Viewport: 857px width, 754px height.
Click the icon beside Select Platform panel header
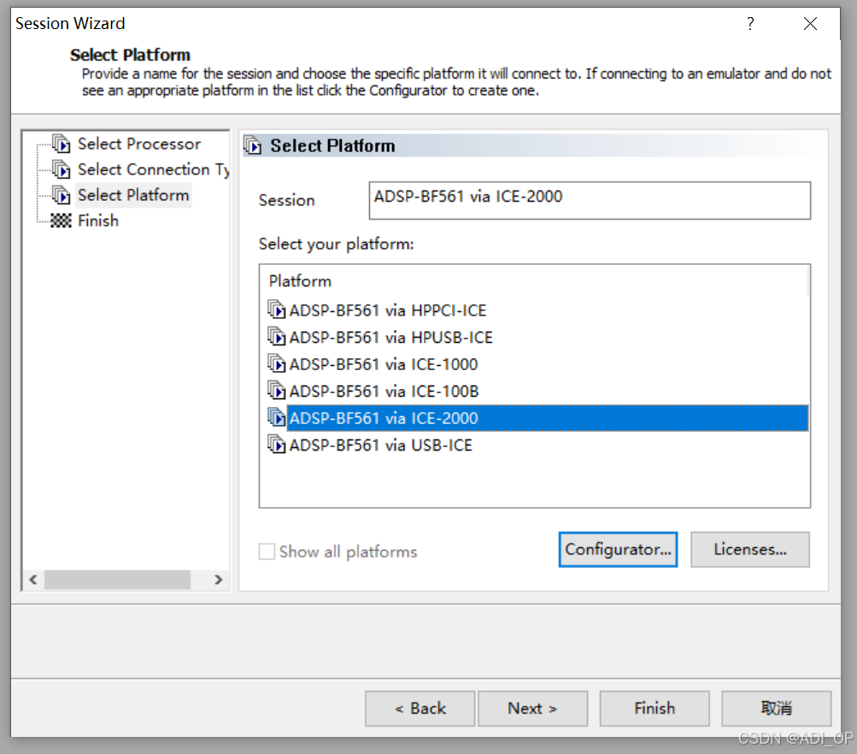coord(253,145)
